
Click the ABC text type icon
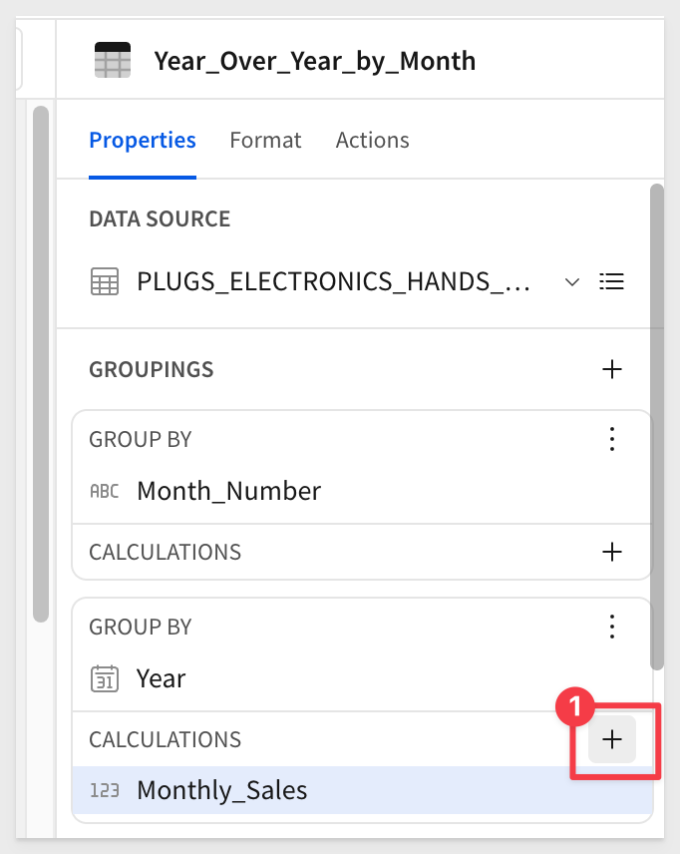click(x=105, y=491)
